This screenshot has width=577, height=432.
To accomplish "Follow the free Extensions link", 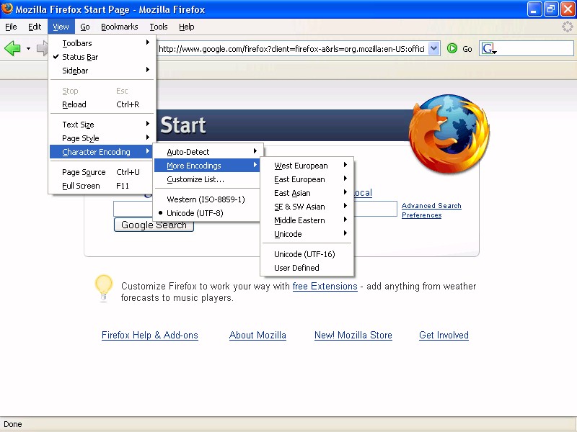I will point(325,286).
